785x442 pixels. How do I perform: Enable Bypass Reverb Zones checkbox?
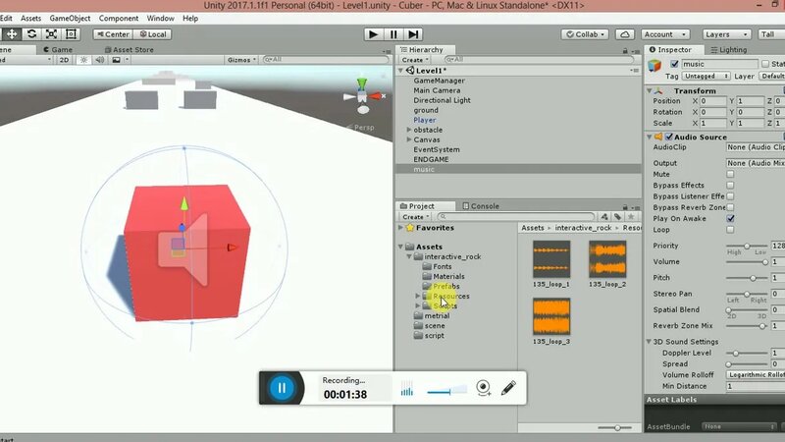coord(730,207)
